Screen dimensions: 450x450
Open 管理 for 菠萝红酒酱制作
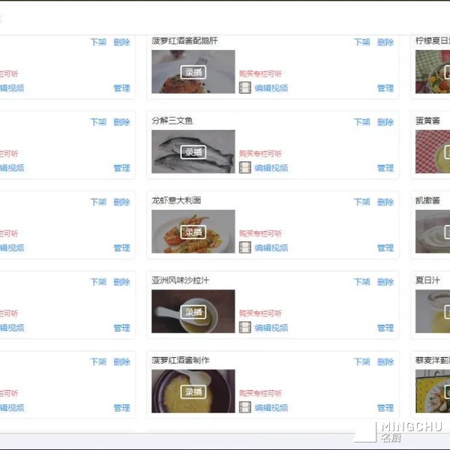tap(385, 407)
